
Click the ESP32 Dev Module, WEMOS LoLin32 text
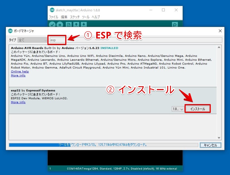click(x=39, y=98)
